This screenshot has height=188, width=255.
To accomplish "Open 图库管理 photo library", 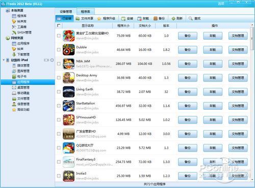I will (21, 71).
